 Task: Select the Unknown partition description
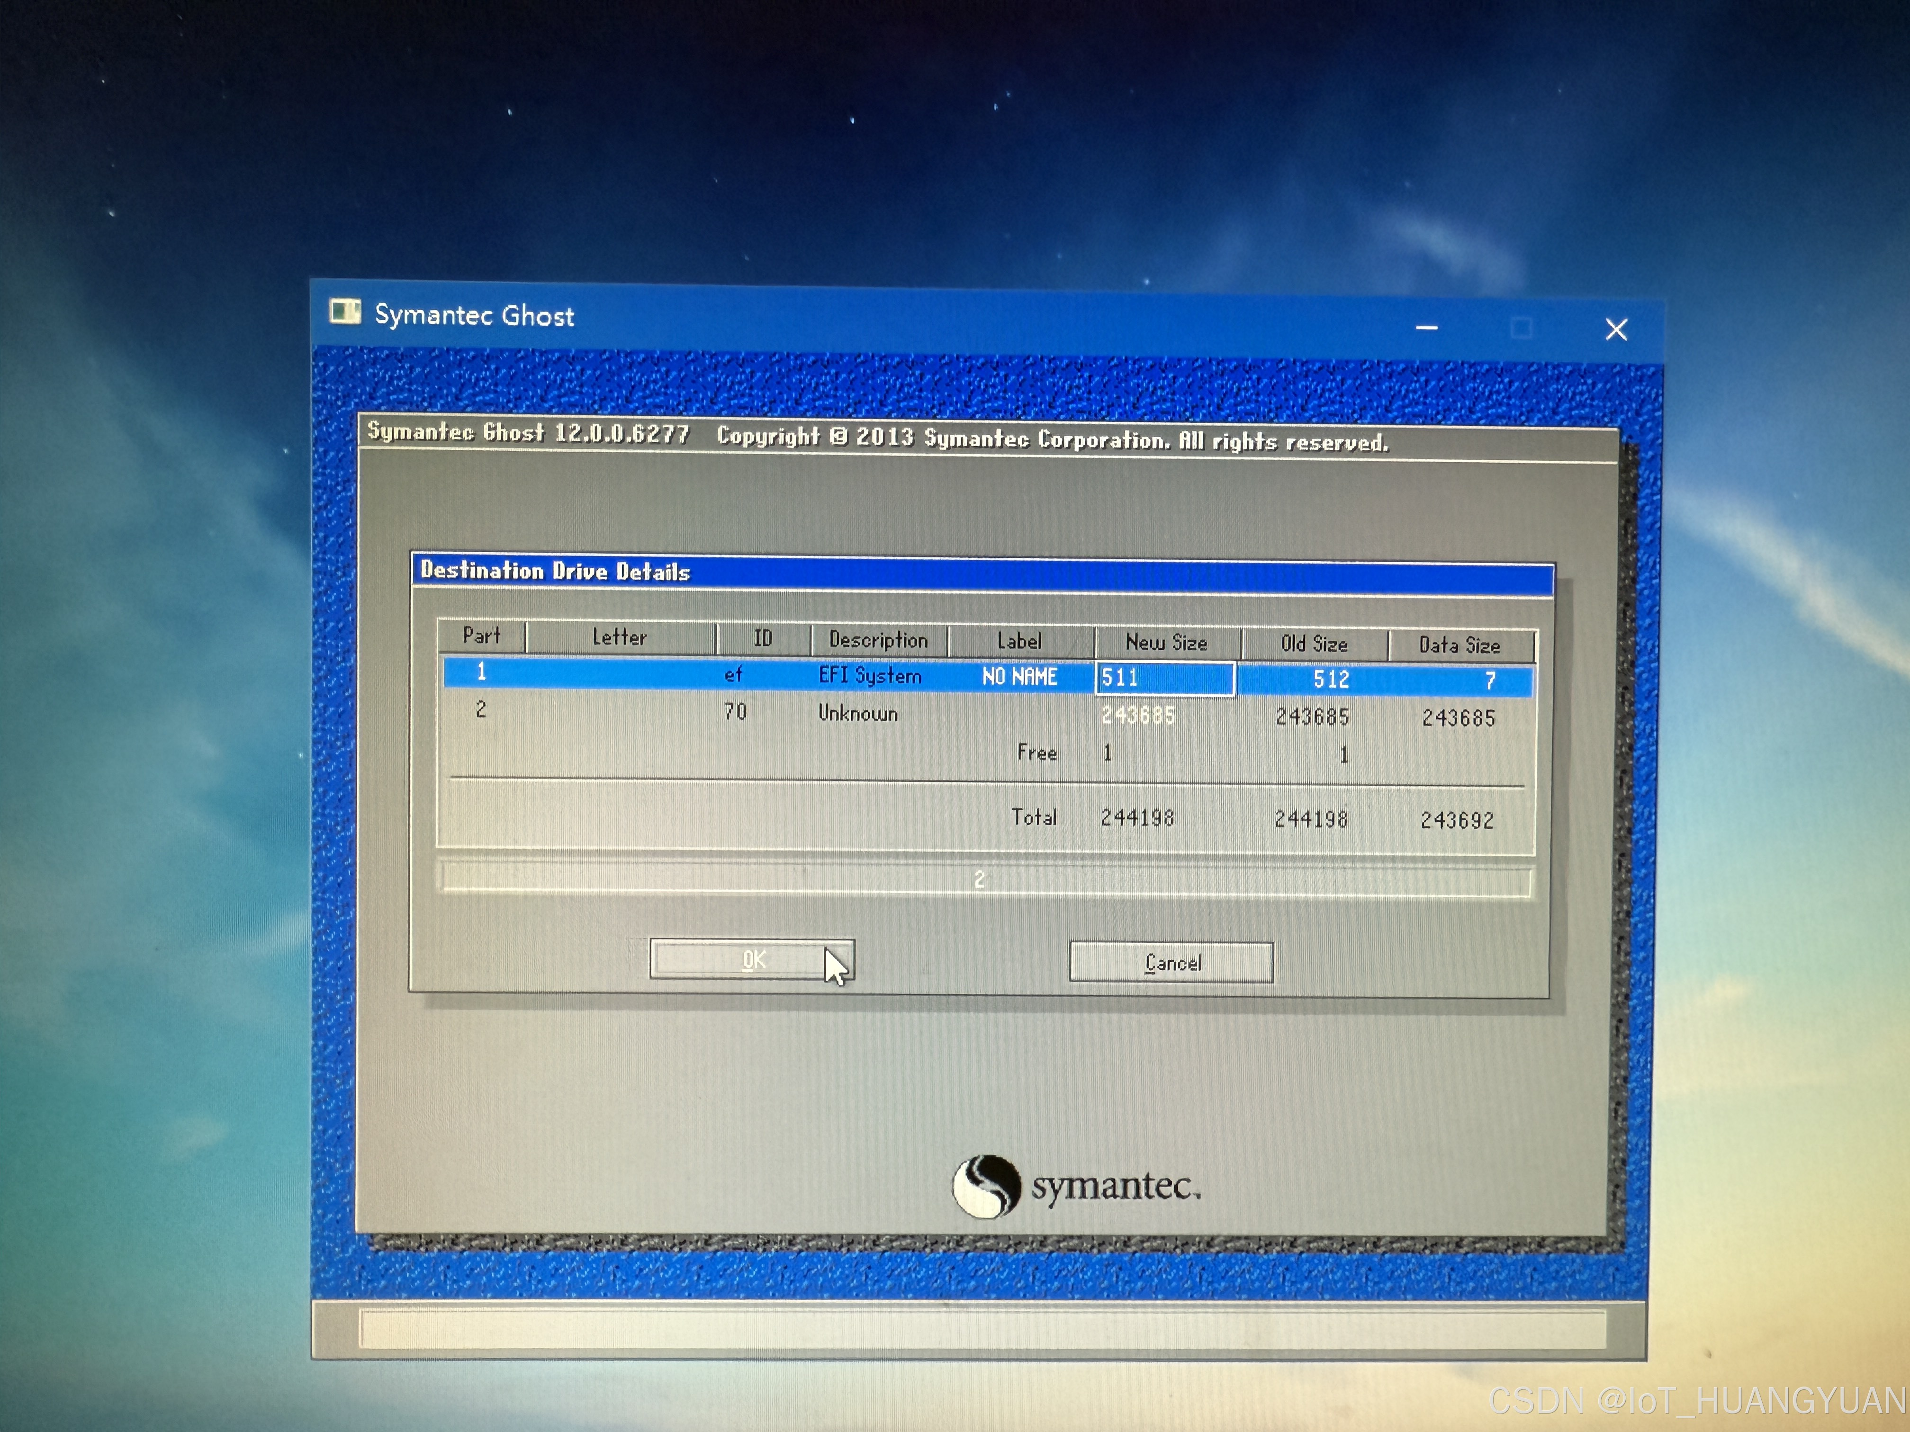click(857, 713)
